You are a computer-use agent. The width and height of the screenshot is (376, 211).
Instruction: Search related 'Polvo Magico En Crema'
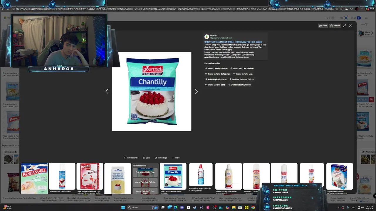coord(216,79)
